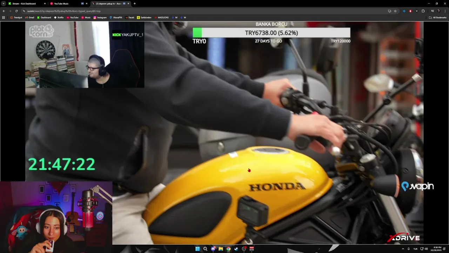The width and height of the screenshot is (449, 253).
Task: Open the black square extension icon
Action: [417, 11]
